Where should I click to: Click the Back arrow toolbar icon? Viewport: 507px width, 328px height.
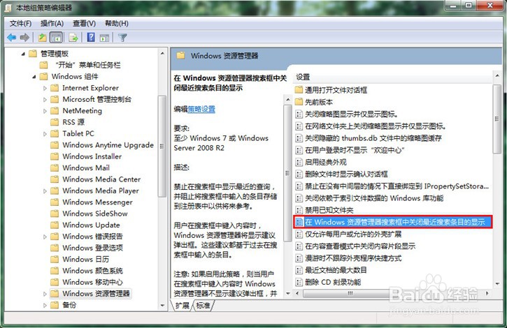[x=12, y=38]
